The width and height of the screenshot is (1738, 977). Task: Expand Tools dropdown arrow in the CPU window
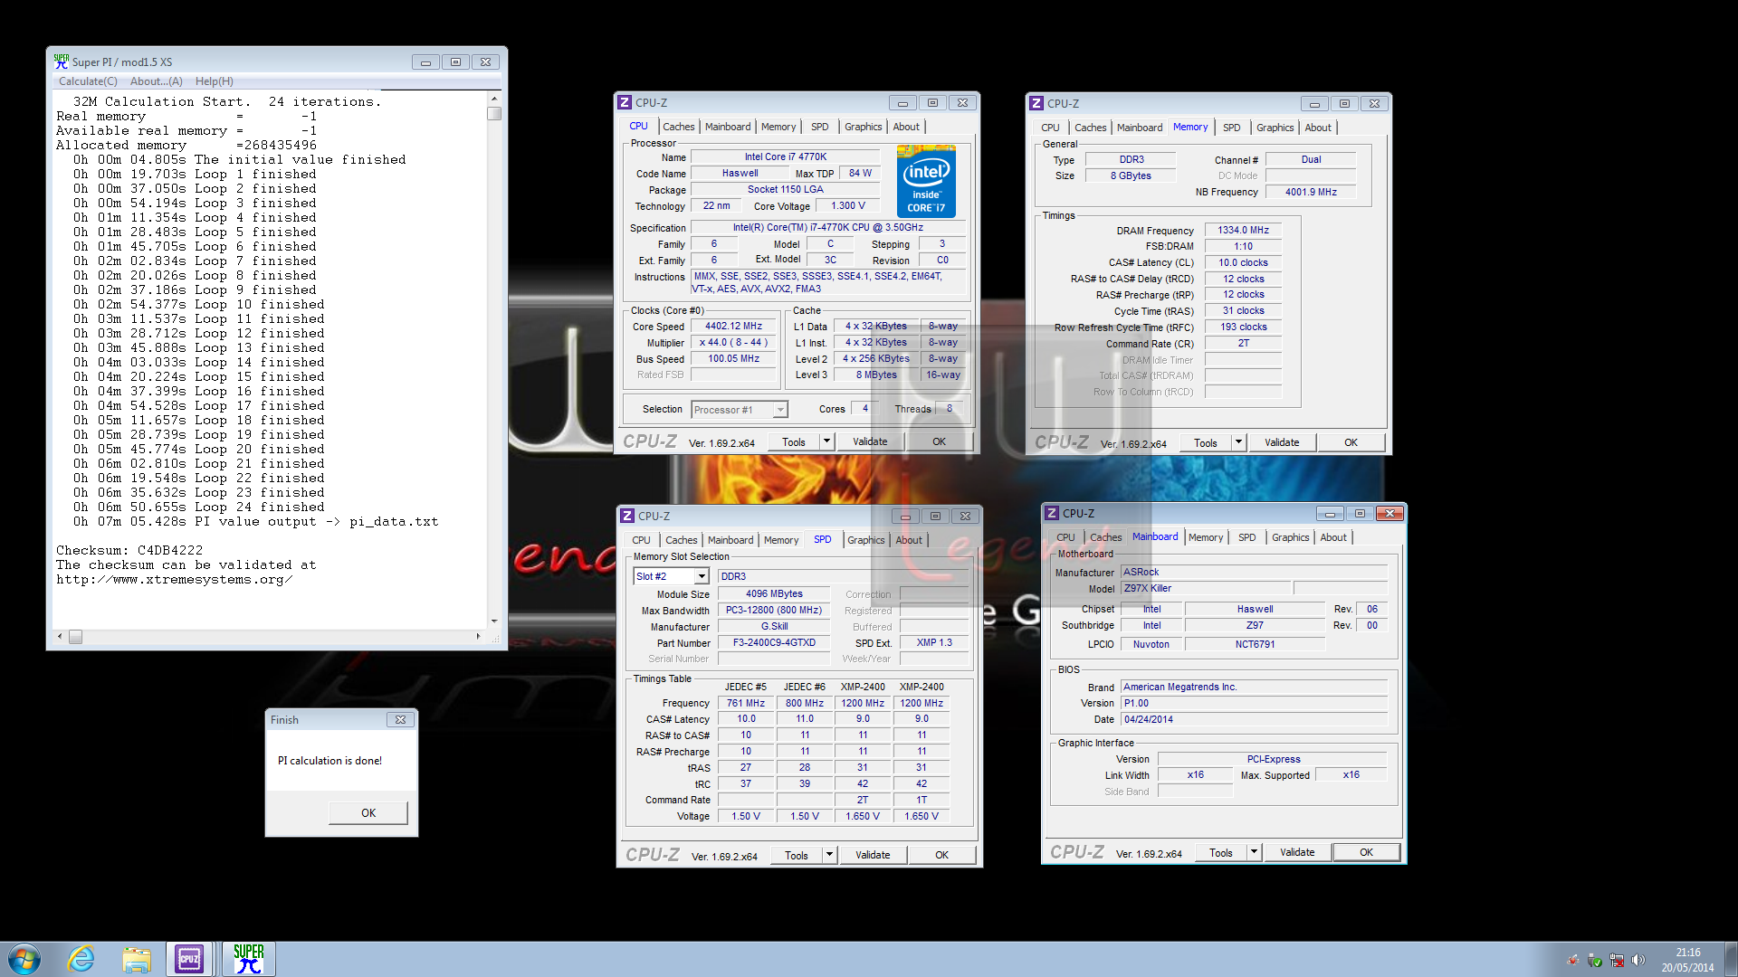tap(826, 441)
